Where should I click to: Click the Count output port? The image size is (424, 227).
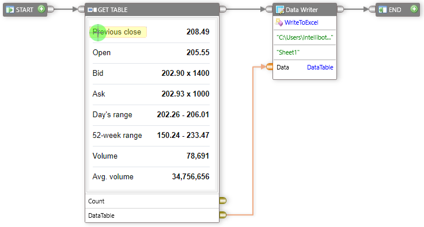tap(223, 201)
